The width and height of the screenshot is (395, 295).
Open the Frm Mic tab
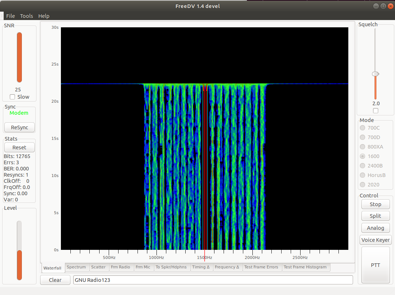click(x=143, y=267)
